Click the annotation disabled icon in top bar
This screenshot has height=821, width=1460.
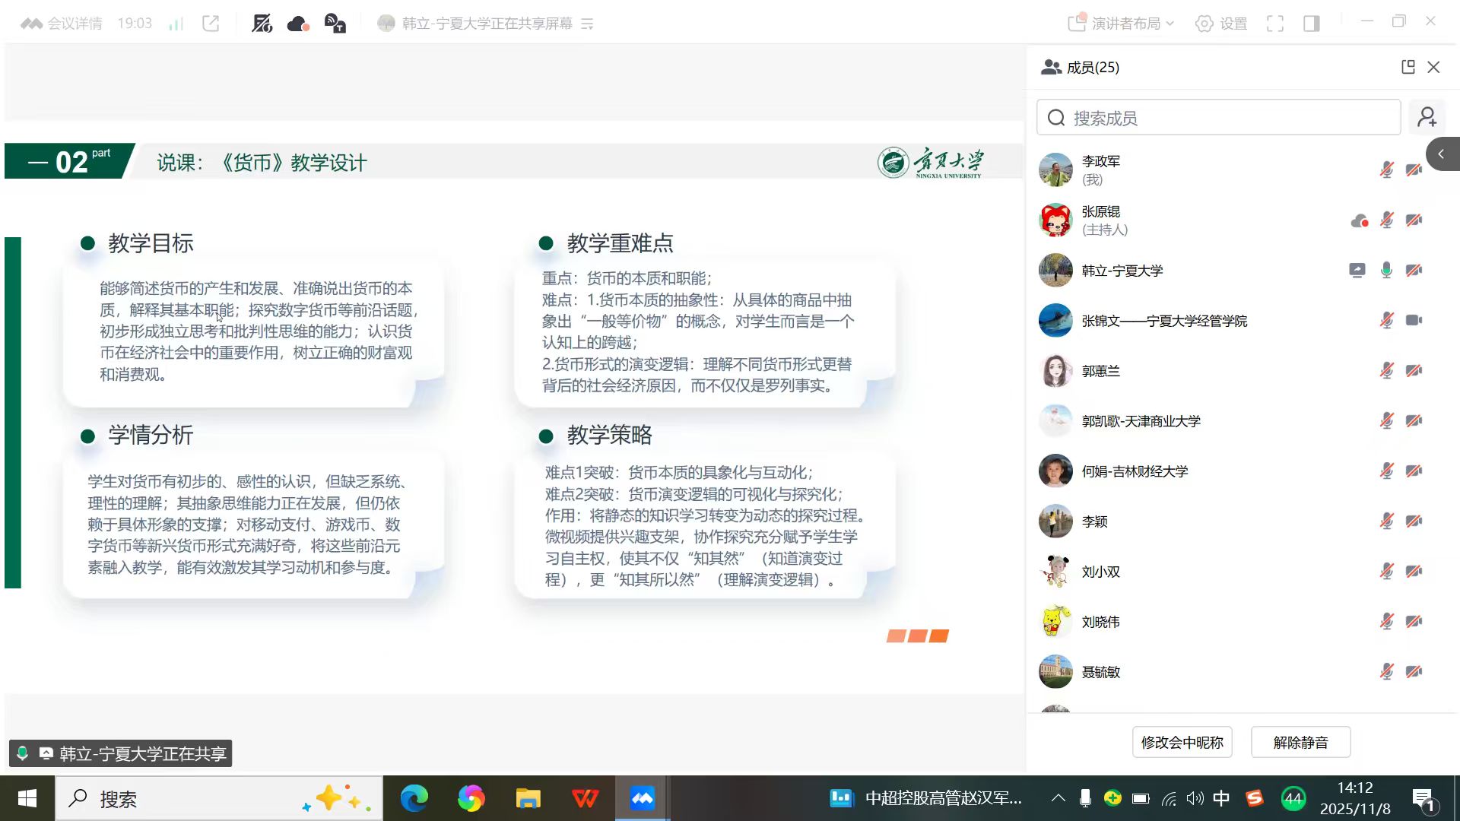click(x=262, y=24)
